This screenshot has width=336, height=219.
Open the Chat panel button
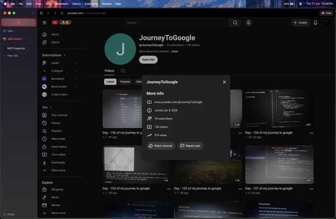(x=326, y=13)
